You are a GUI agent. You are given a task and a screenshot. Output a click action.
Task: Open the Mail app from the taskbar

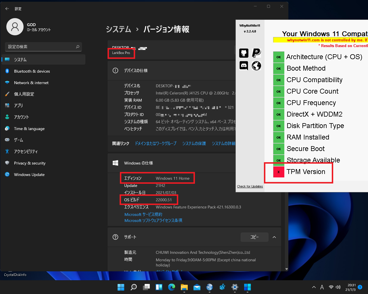click(x=197, y=287)
